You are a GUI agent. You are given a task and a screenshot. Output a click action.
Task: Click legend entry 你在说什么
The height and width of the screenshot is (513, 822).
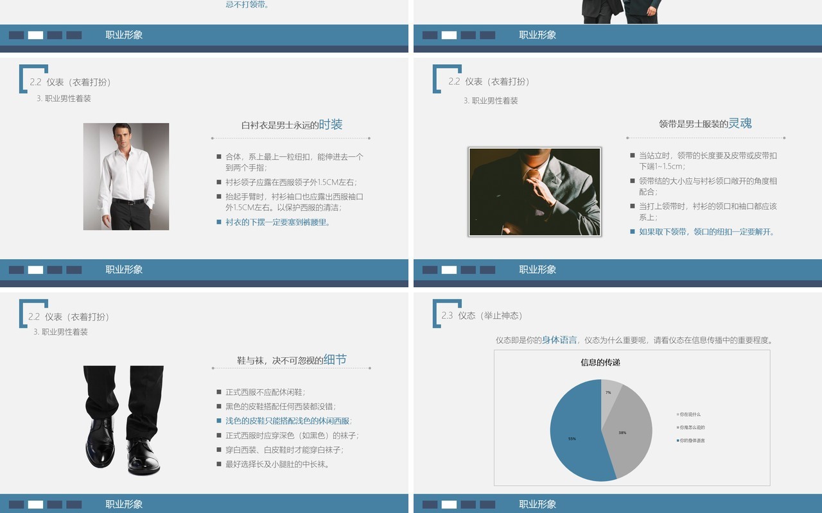point(688,414)
